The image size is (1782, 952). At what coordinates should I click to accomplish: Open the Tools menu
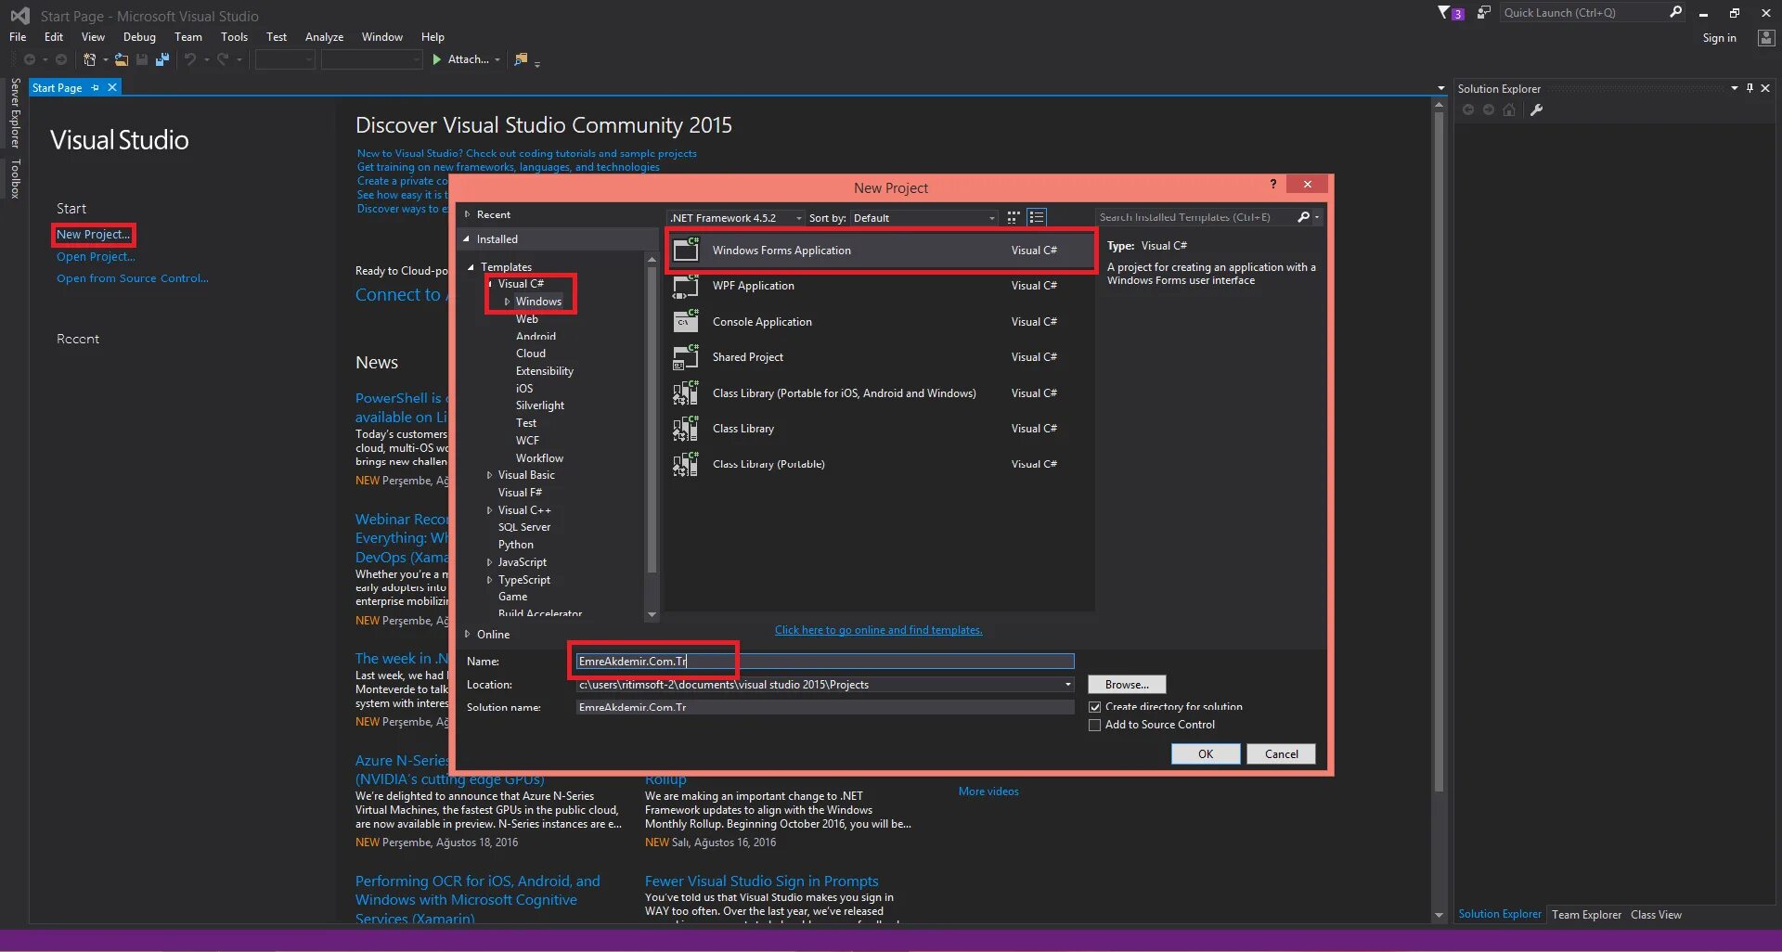point(234,37)
